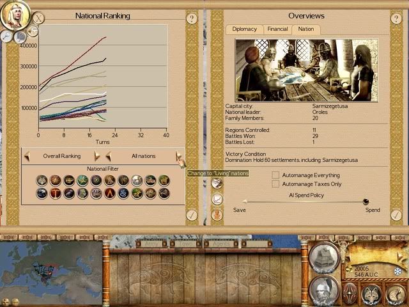Image resolution: width=409 pixels, height=307 pixels.
Task: Click the magnifying glass icon under the portrait
Action: point(6,37)
